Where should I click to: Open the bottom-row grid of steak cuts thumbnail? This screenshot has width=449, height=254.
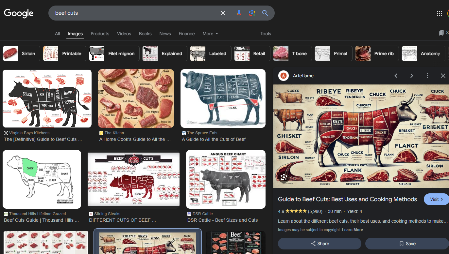46,242
